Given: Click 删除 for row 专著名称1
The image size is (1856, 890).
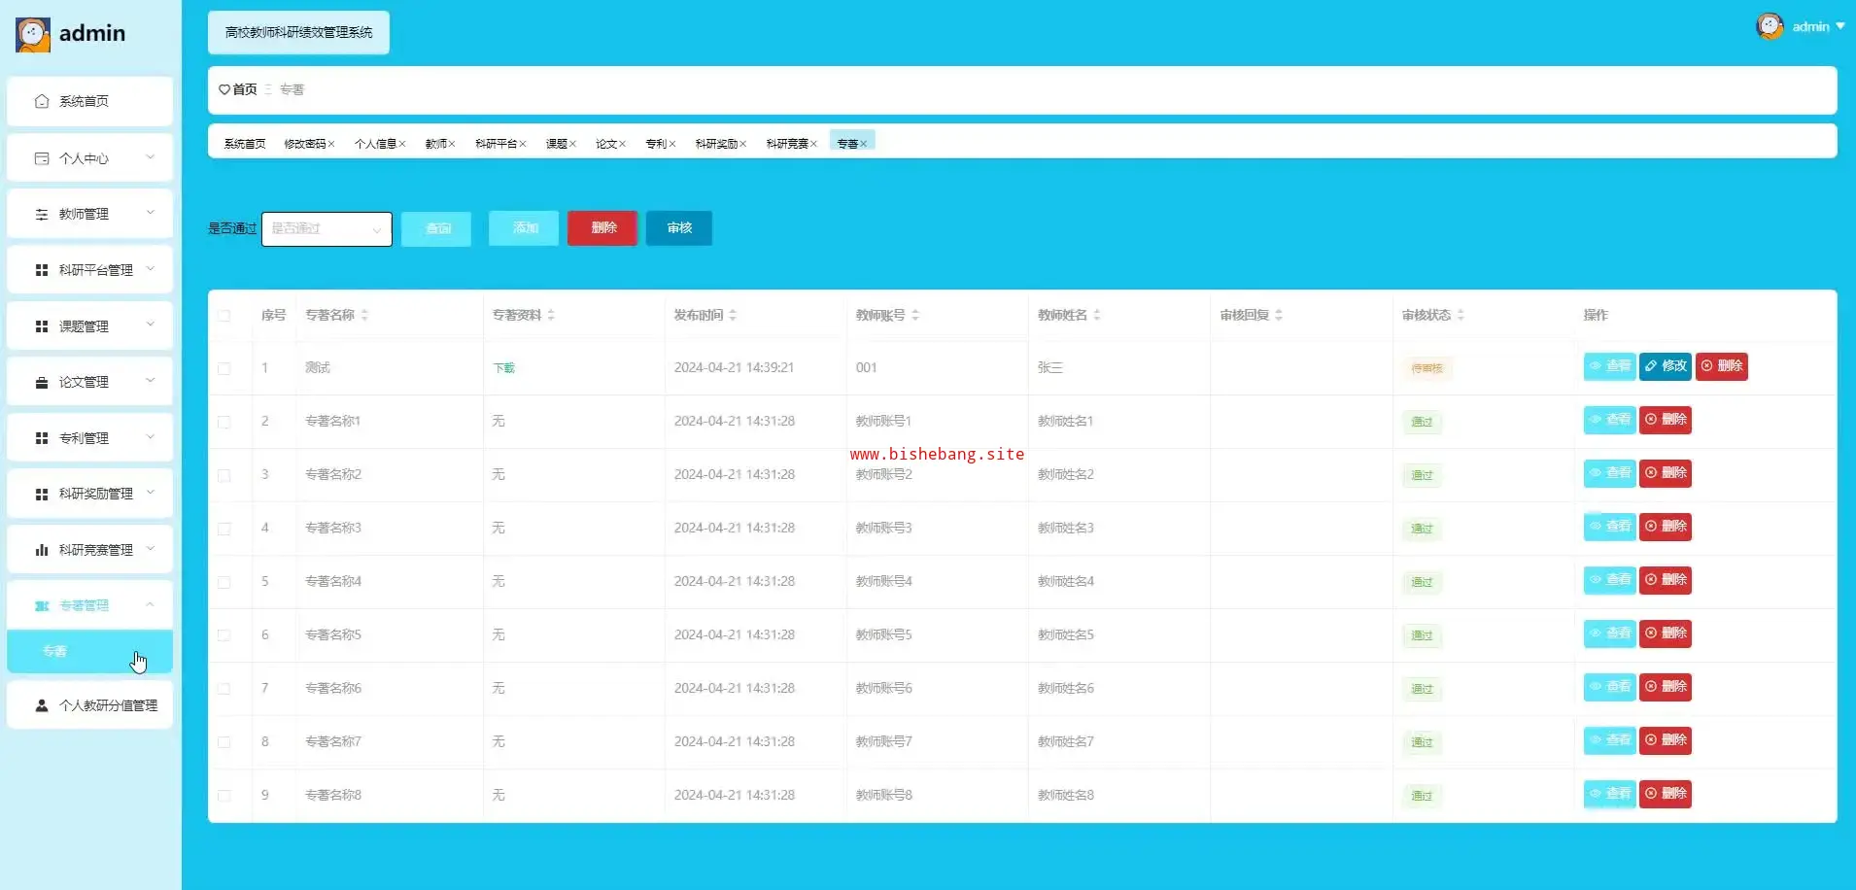Looking at the screenshot, I should point(1666,420).
